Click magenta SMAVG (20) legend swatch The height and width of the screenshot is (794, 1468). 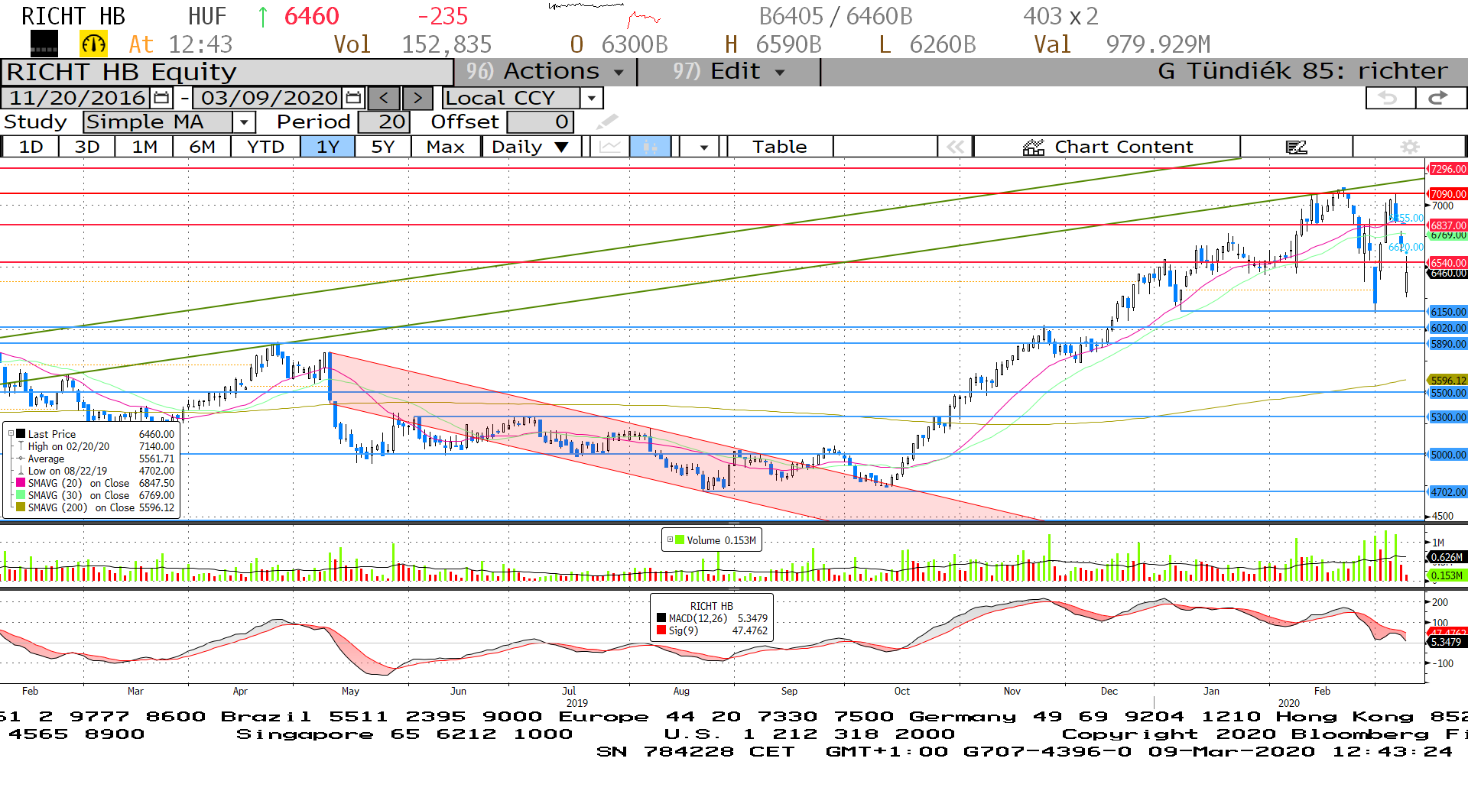(21, 482)
